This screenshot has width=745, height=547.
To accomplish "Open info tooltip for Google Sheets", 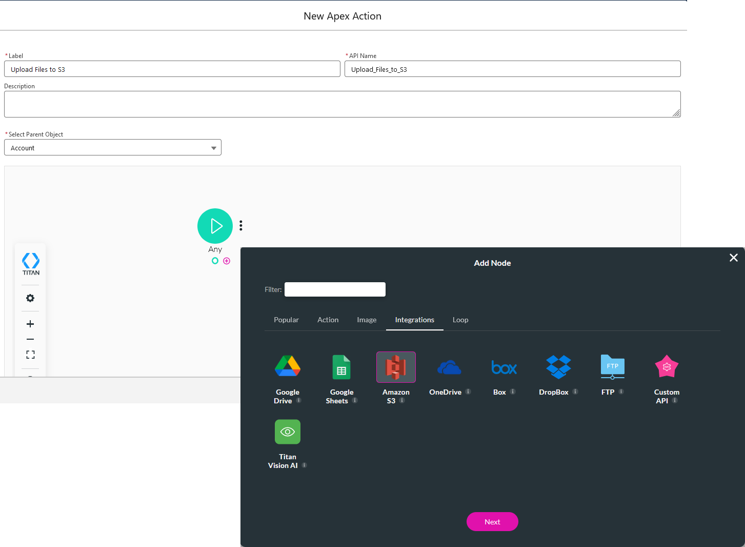I will [355, 400].
